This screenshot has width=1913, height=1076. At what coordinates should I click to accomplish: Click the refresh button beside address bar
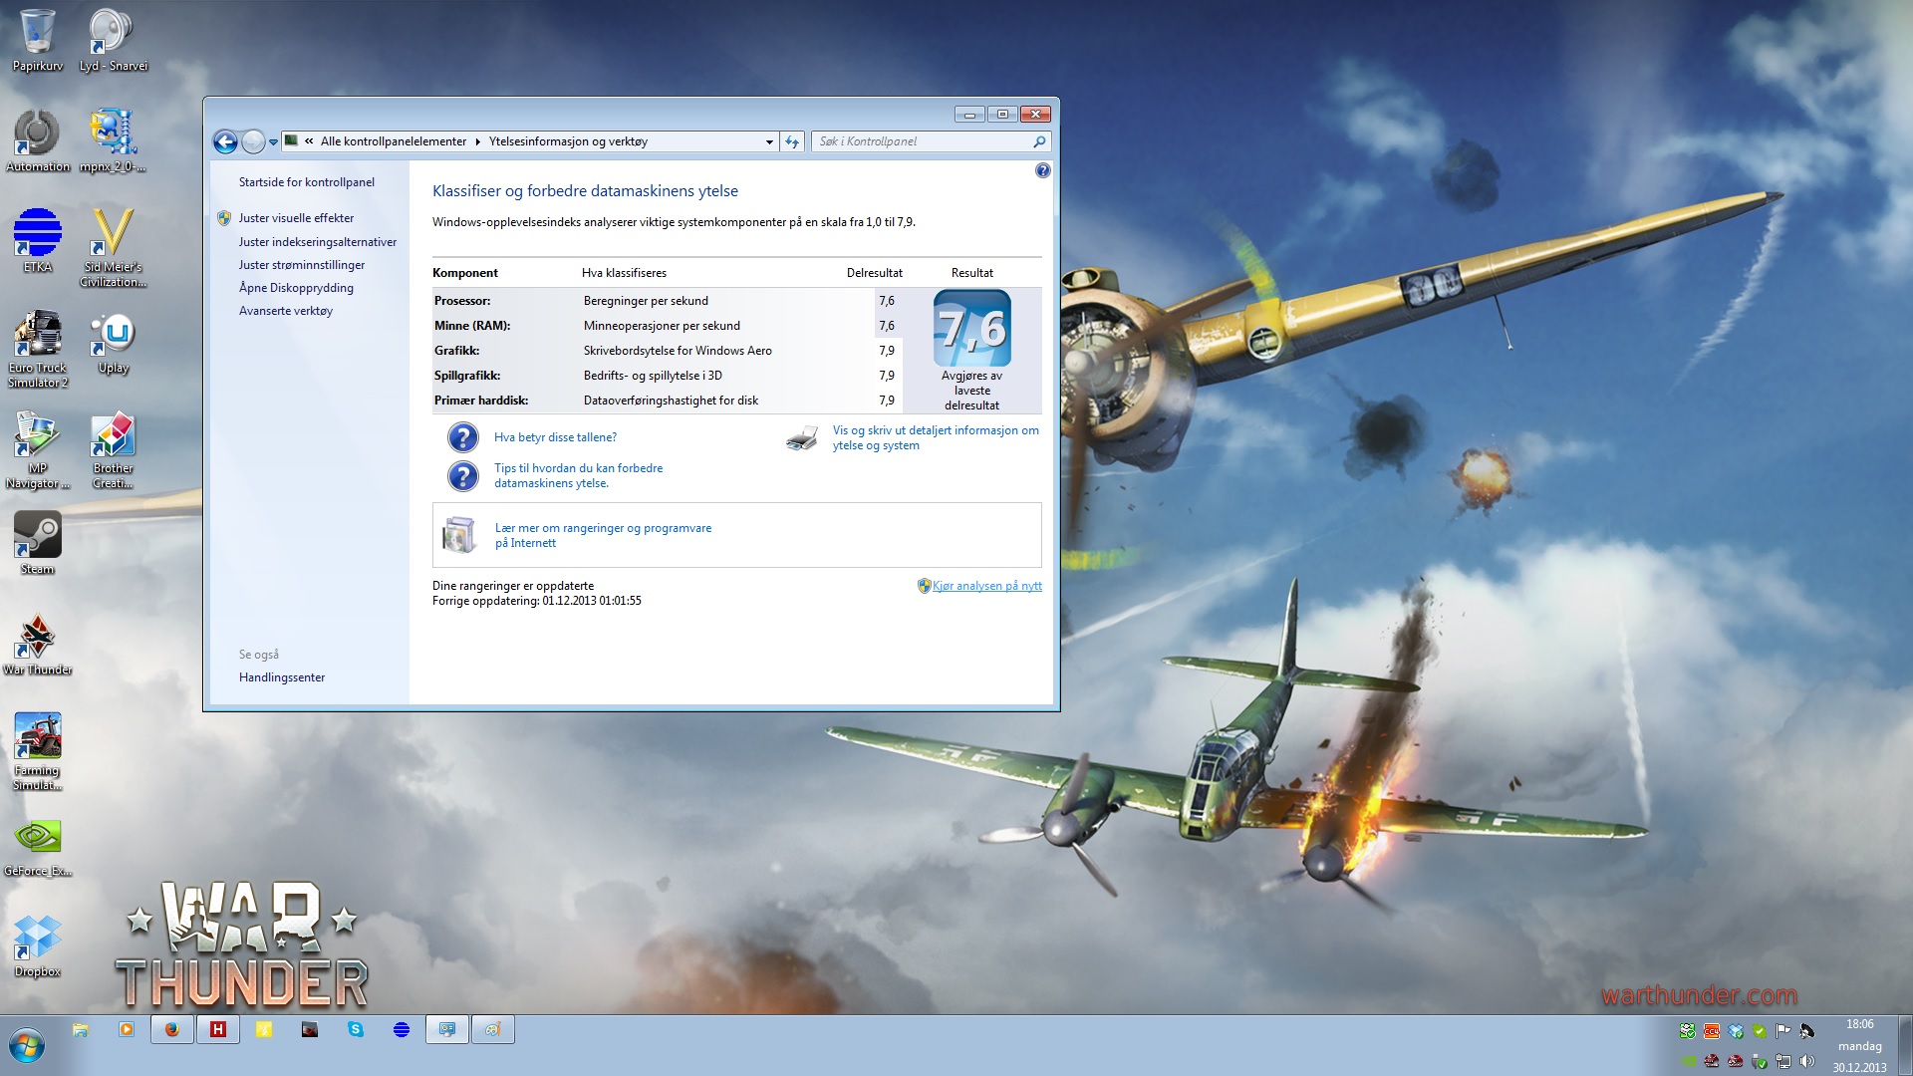(x=792, y=141)
